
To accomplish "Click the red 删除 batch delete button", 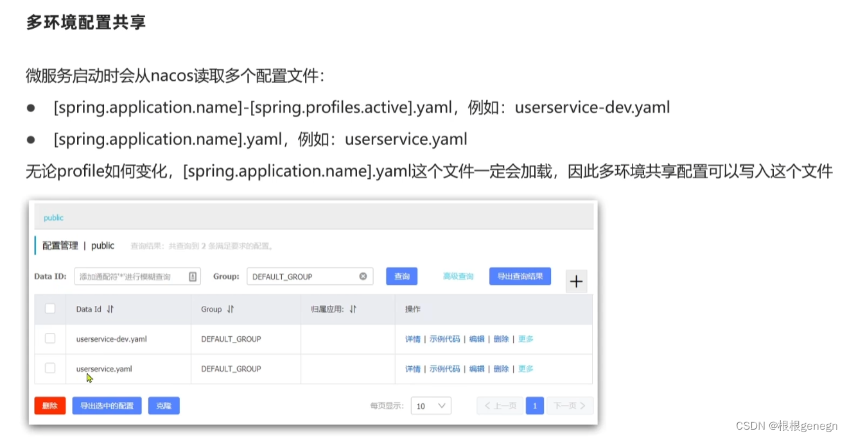I will [49, 405].
